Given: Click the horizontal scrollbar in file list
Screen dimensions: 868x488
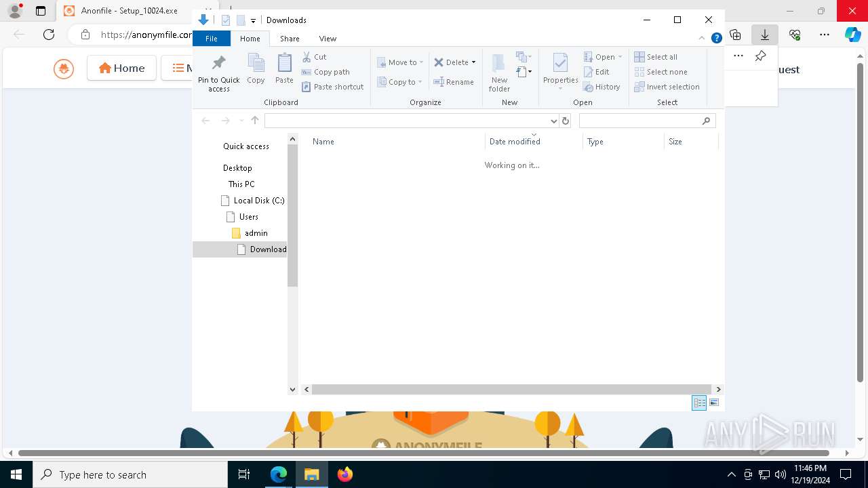Looking at the screenshot, I should coord(512,389).
